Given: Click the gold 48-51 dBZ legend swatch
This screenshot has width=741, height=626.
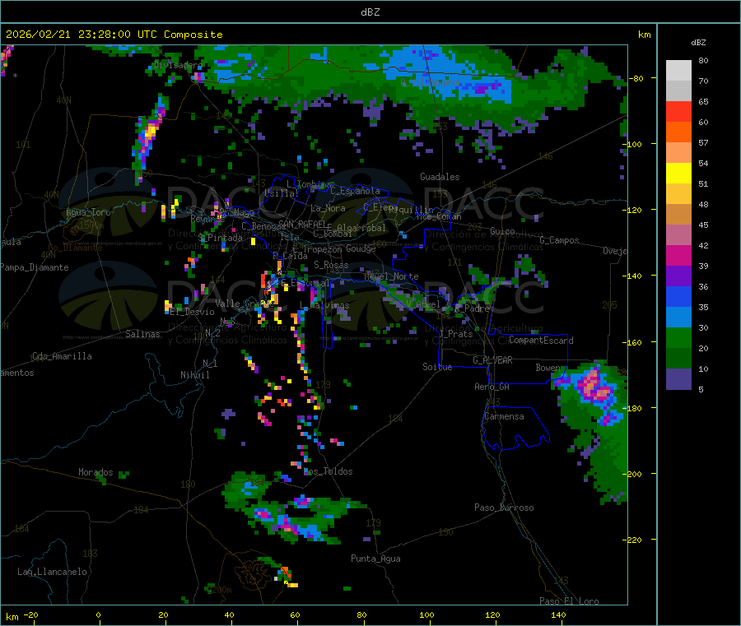Looking at the screenshot, I should pos(678,194).
